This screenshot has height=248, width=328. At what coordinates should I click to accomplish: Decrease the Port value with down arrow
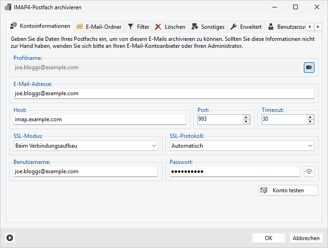click(246, 122)
